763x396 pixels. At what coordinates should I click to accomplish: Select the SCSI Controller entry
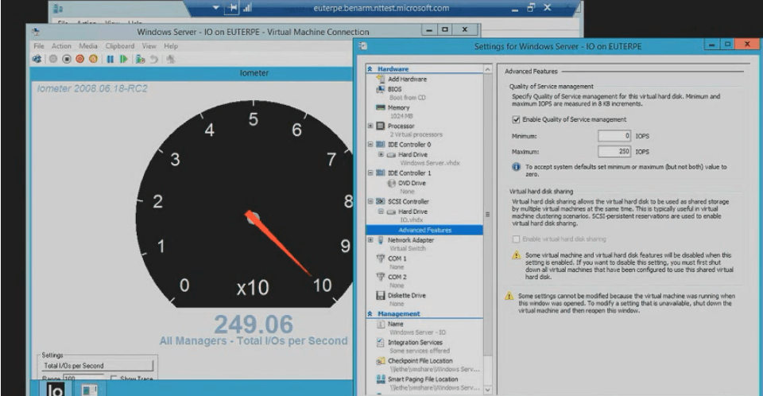409,202
